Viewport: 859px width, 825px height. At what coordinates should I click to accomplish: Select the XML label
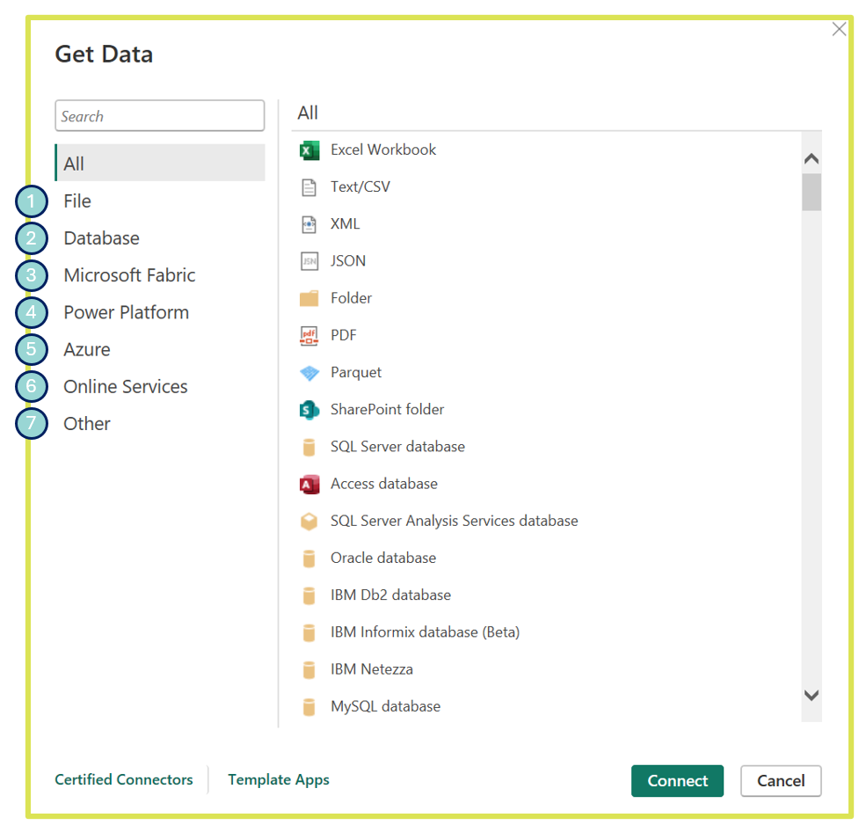(x=346, y=224)
